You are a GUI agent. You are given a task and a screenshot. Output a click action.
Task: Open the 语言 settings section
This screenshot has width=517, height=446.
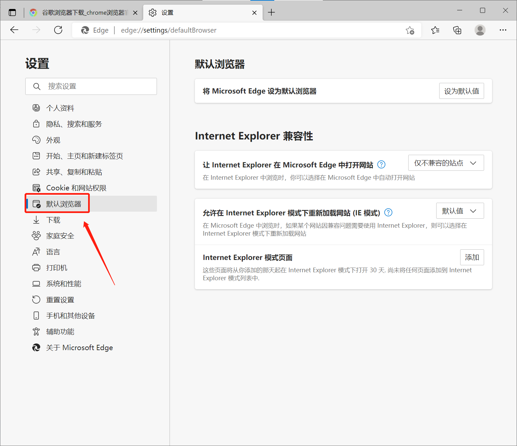(53, 252)
